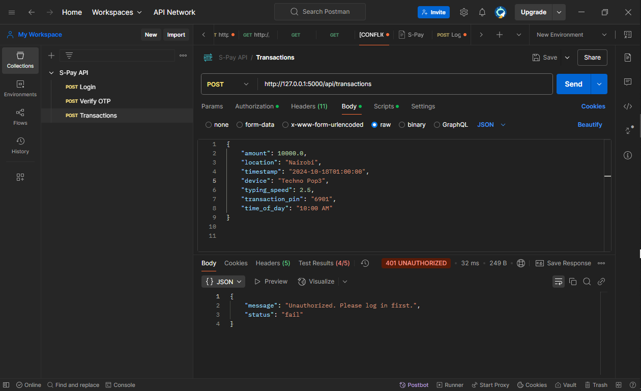Click the Share button
The image size is (641, 391).
tap(592, 58)
